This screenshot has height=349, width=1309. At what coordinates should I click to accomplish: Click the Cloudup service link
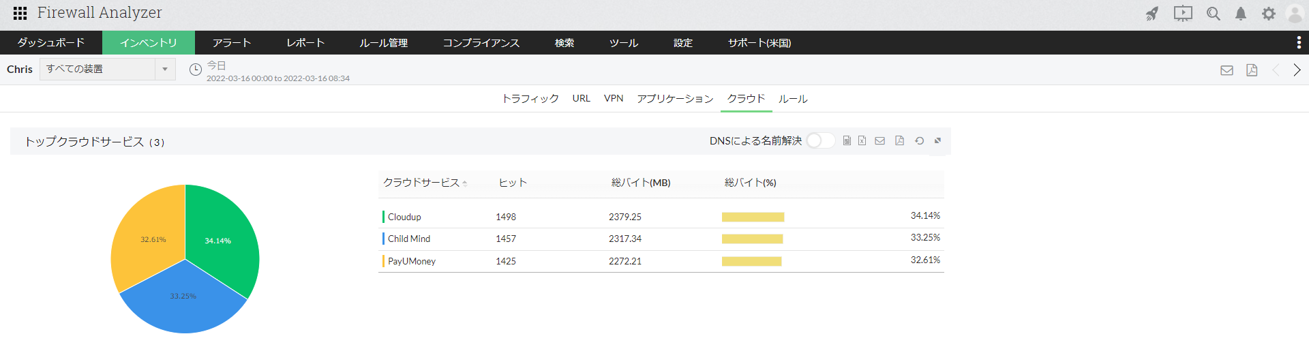pos(404,217)
